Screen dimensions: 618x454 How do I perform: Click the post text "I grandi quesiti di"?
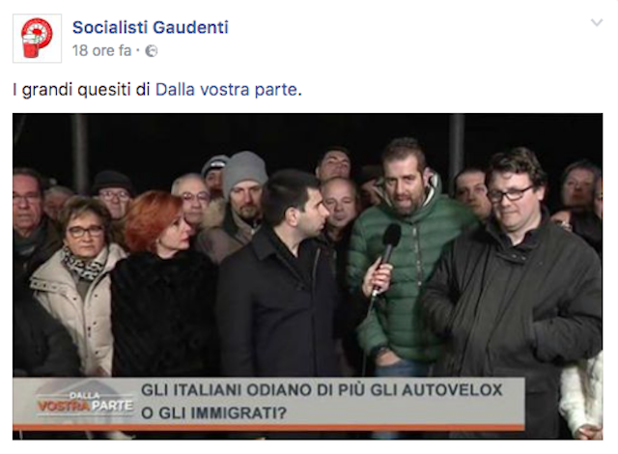point(81,90)
